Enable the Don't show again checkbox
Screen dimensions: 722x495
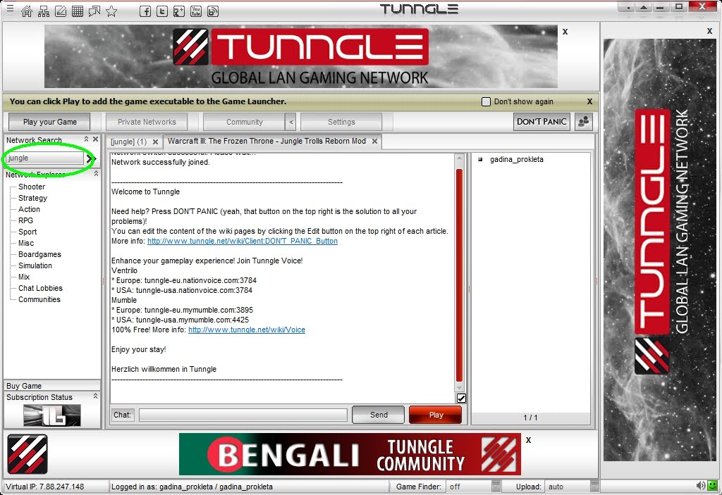[486, 101]
